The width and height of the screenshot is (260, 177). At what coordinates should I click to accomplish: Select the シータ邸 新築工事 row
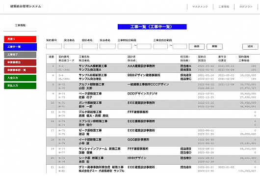(x=153, y=160)
